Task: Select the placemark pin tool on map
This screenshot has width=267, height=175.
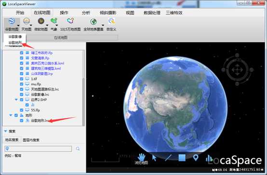Action: pyautogui.click(x=196, y=158)
